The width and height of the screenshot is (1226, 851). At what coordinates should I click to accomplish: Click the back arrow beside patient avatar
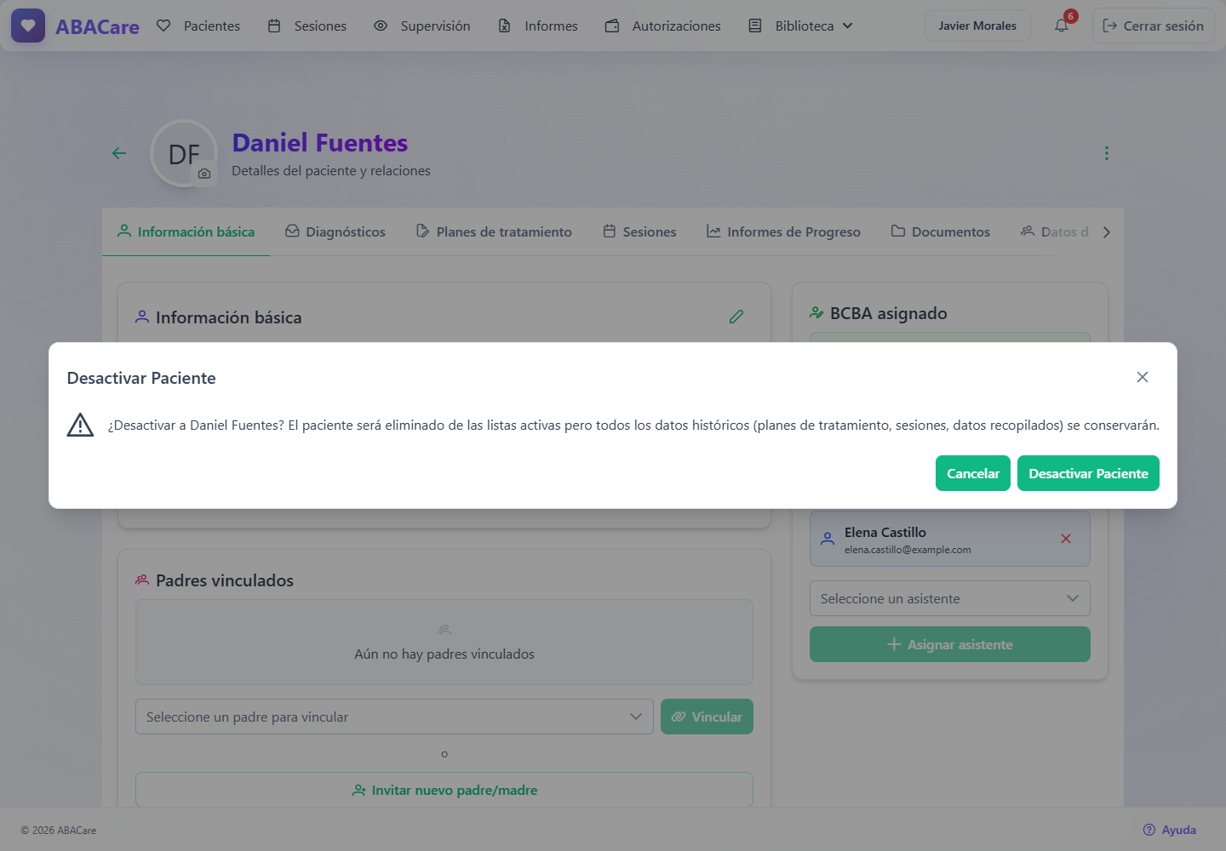(119, 153)
